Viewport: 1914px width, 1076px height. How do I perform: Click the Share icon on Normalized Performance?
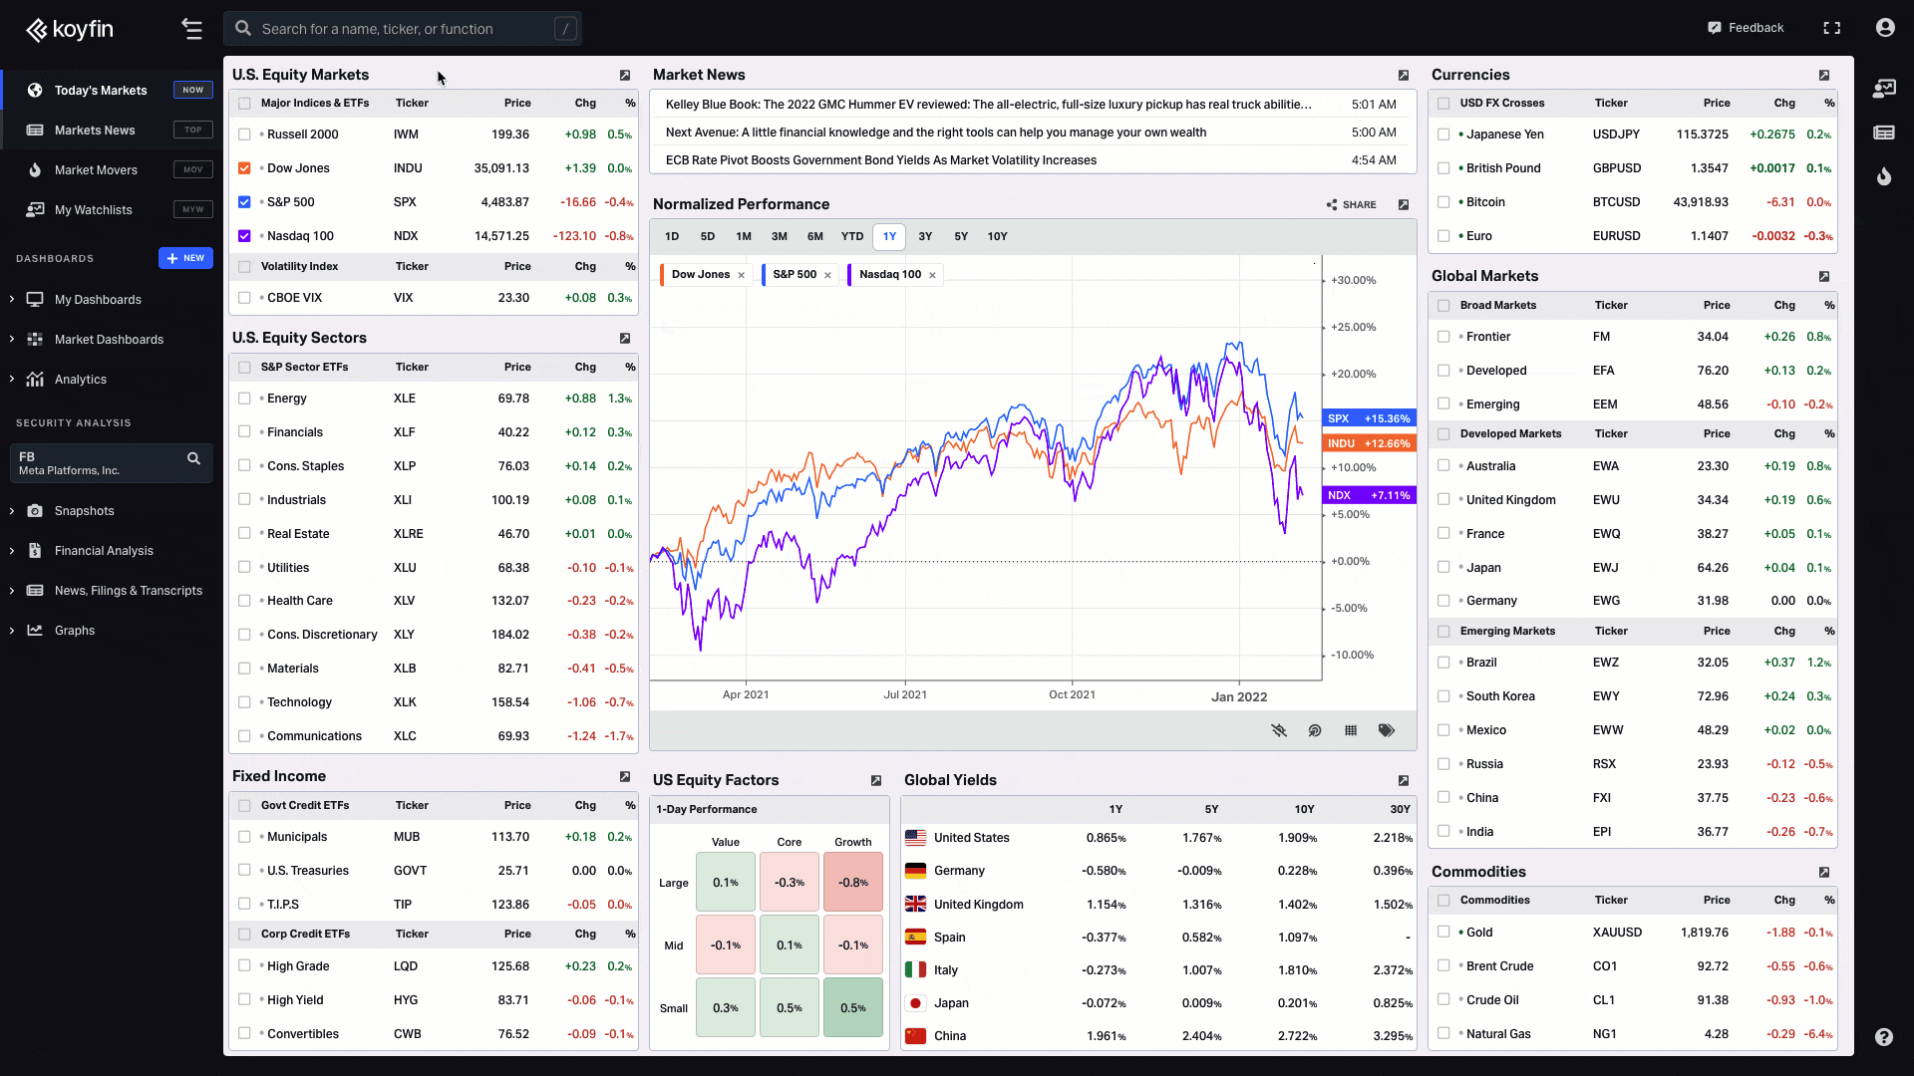[1333, 205]
